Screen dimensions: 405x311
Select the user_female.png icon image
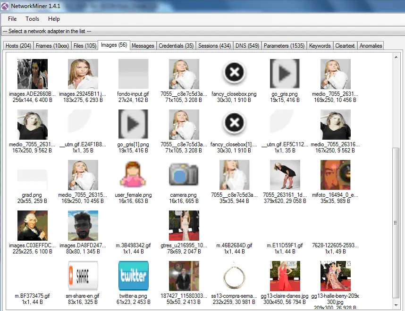pyautogui.click(x=133, y=174)
